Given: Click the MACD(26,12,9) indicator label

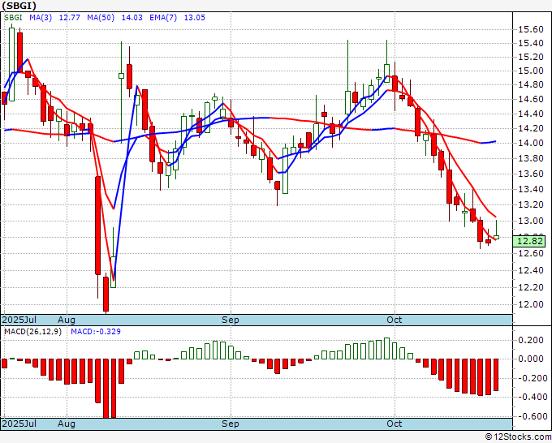Looking at the screenshot, I should point(32,332).
